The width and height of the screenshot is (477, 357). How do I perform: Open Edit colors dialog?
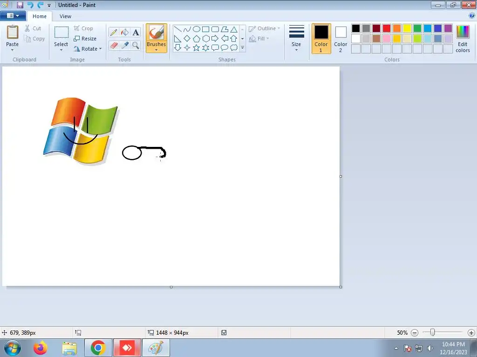coord(463,39)
